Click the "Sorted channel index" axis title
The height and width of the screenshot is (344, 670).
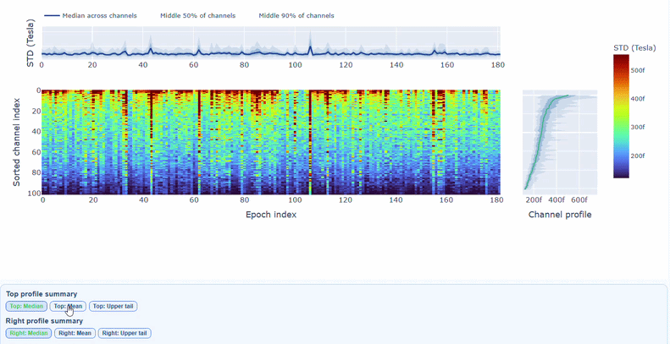(x=17, y=142)
